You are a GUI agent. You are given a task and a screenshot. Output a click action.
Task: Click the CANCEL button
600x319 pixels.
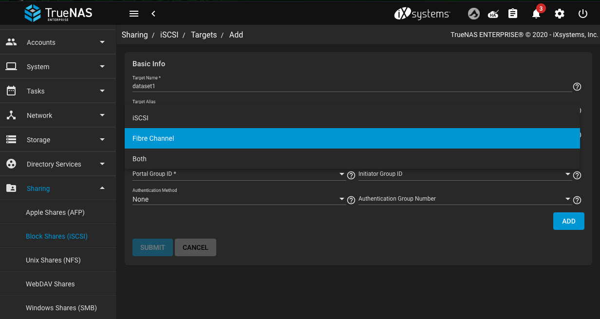tap(195, 247)
